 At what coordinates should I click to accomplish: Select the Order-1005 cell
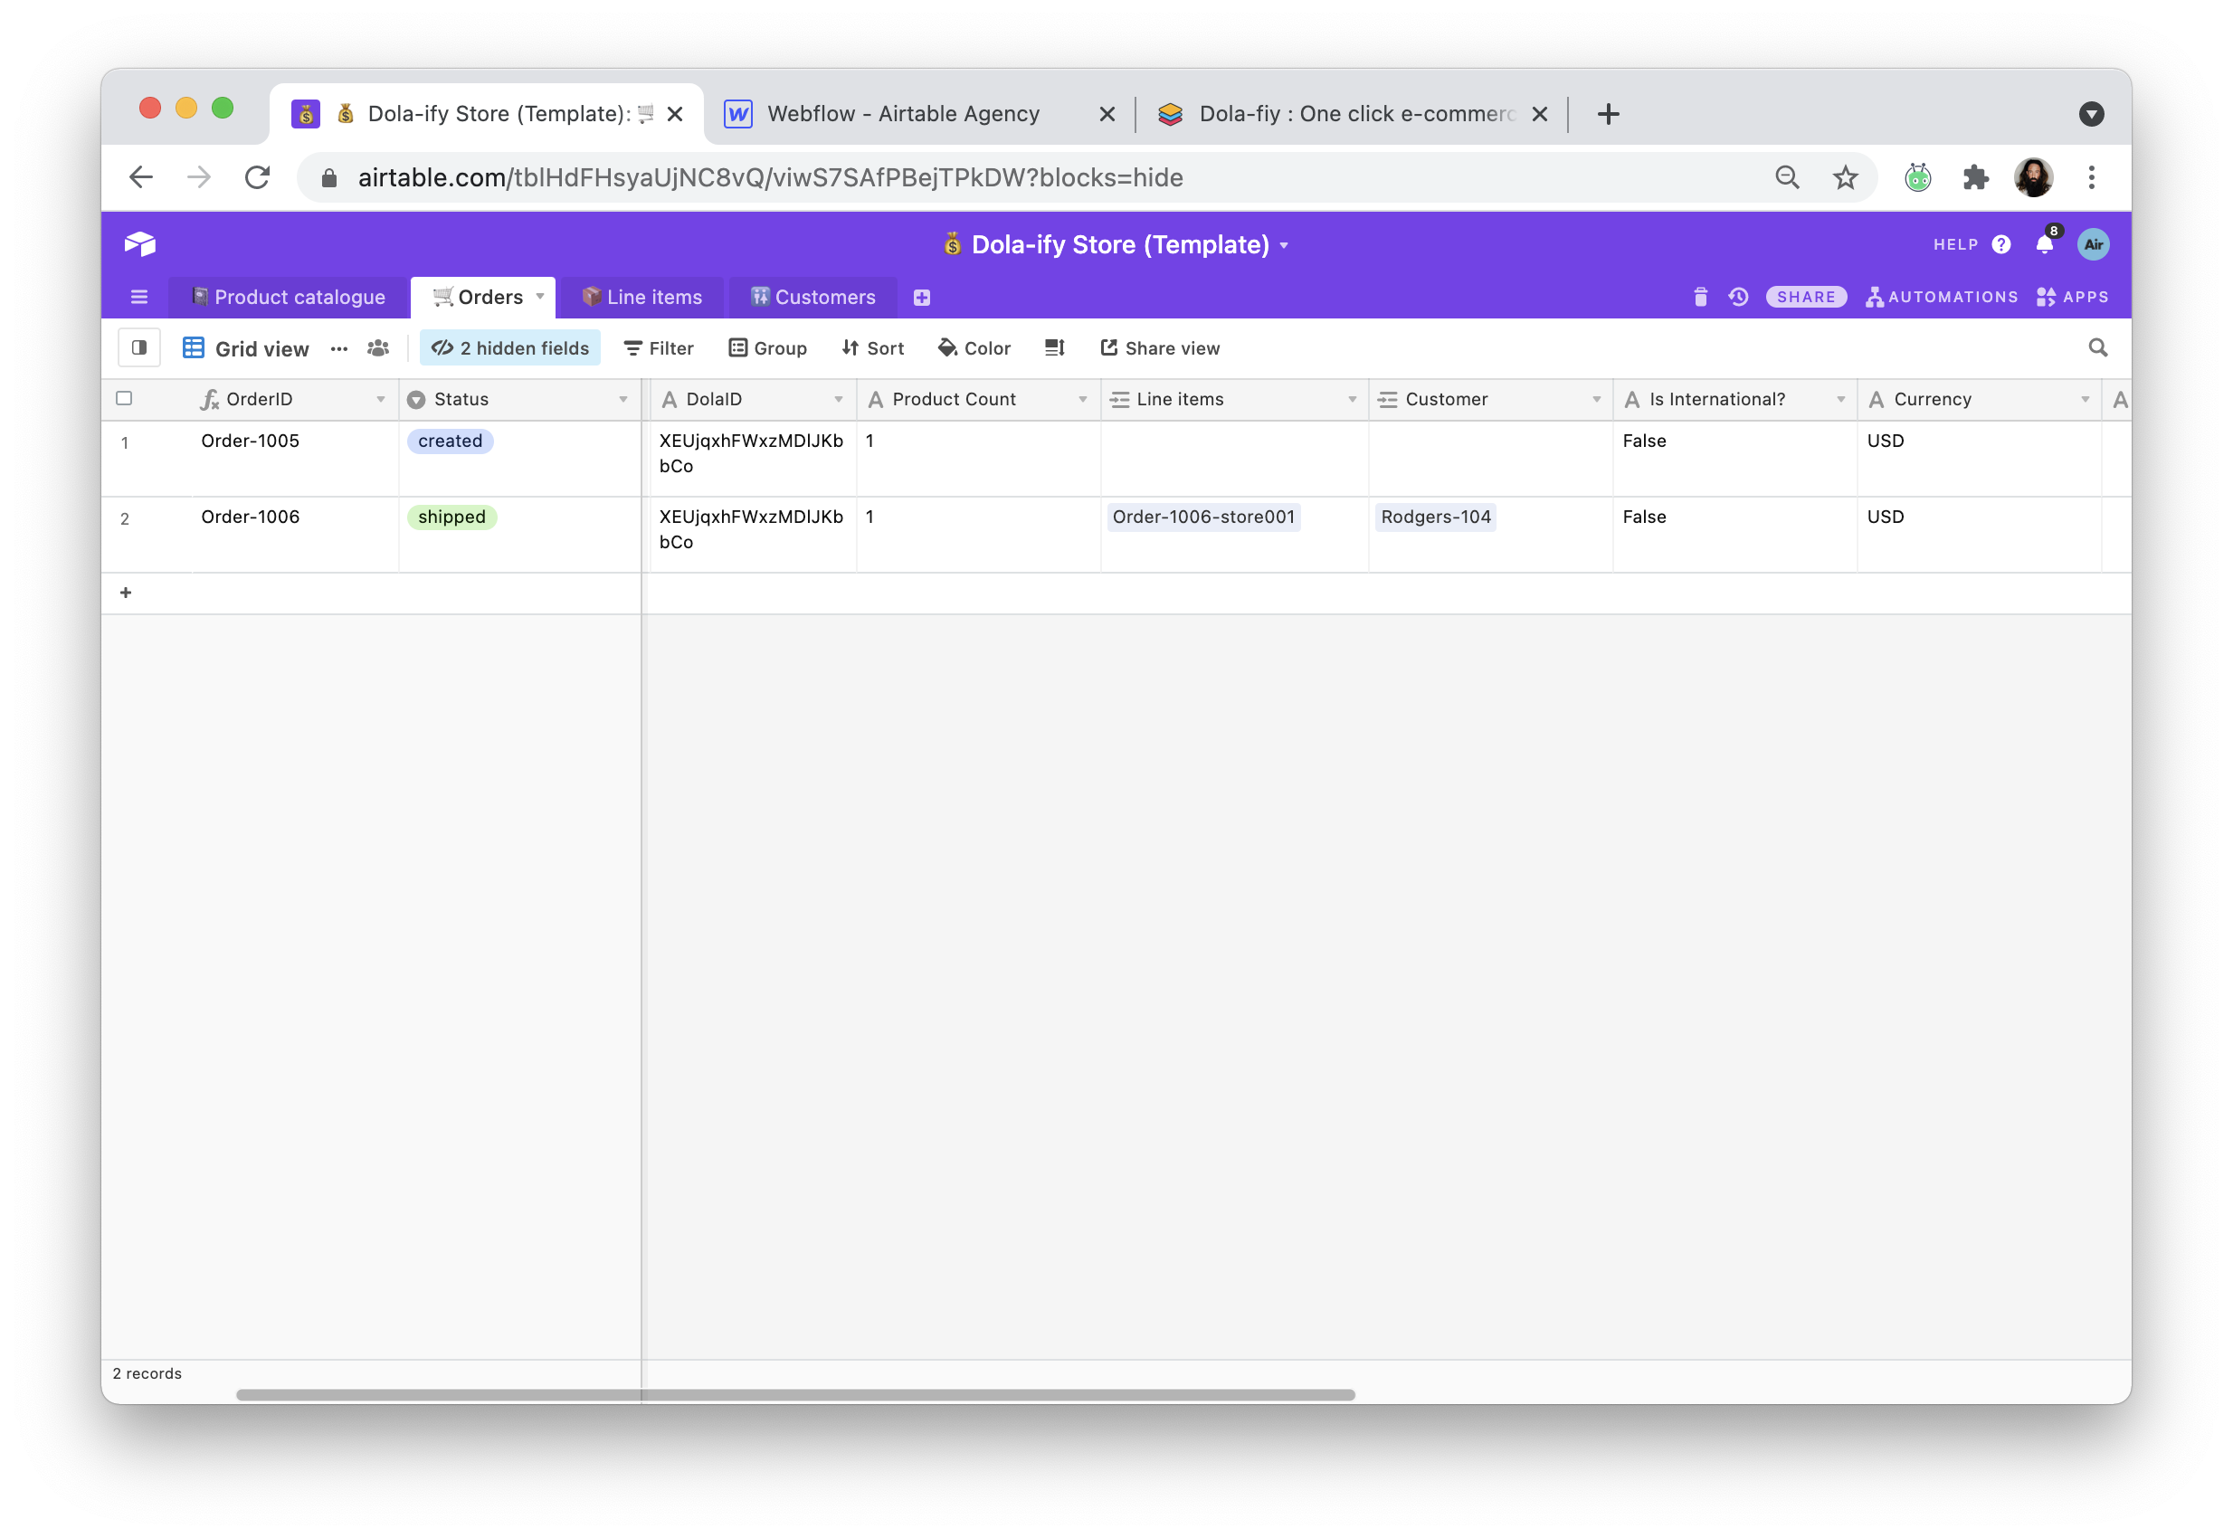pyautogui.click(x=295, y=459)
